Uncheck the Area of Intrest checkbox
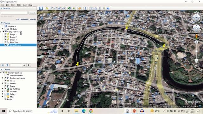This screenshot has height=114, width=203. (x=5, y=45)
